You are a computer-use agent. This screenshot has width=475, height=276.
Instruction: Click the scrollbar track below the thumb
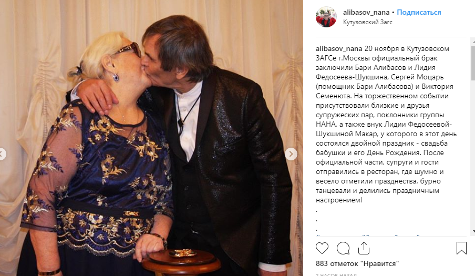(x=473, y=155)
